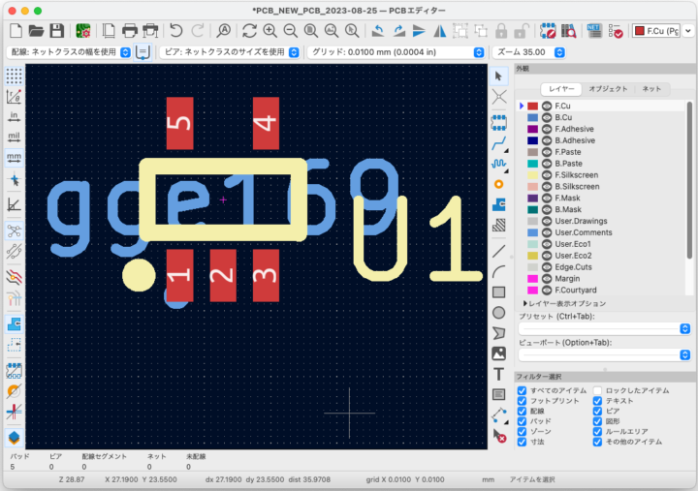Enable the ロックしたアイテム checkbox
This screenshot has height=491, width=698.
pos(598,390)
